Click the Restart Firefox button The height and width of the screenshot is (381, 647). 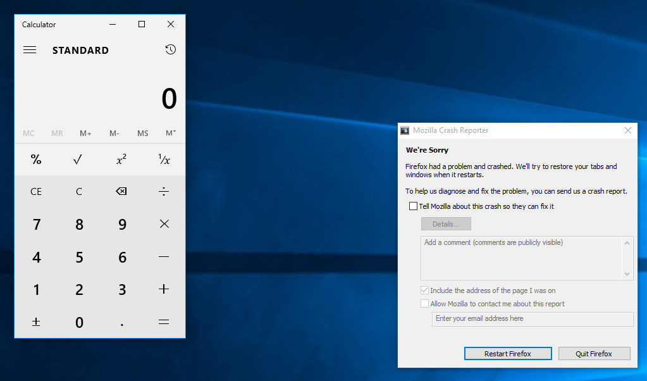click(507, 353)
